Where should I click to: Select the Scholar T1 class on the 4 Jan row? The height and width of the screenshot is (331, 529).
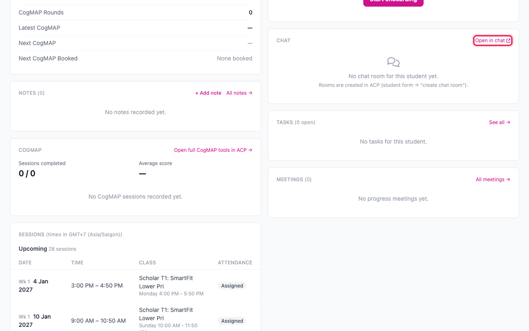click(x=166, y=282)
